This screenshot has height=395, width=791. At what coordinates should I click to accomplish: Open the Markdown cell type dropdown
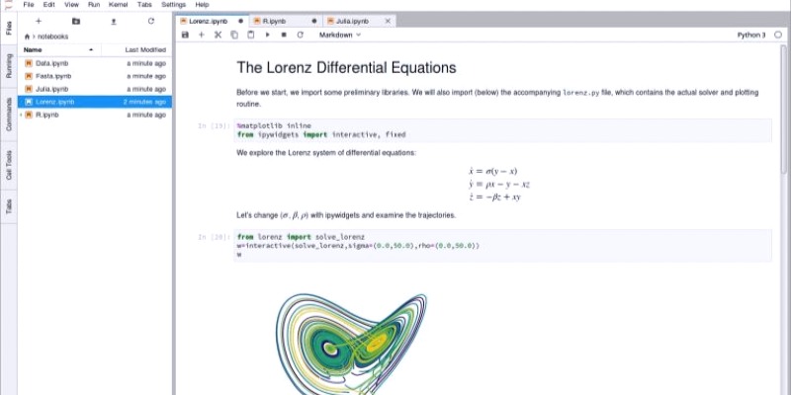click(339, 35)
